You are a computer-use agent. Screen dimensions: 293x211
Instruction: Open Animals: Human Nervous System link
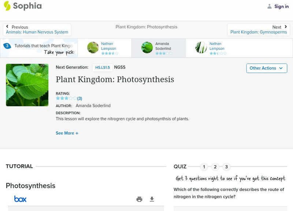pos(37,32)
